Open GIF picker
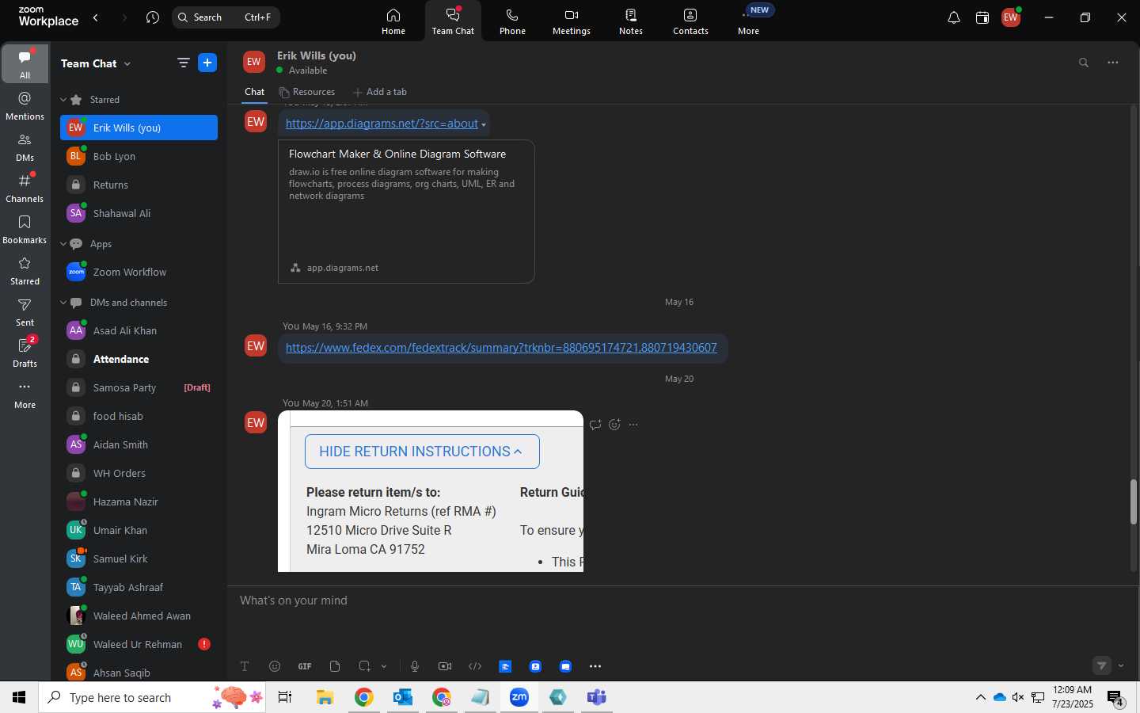The image size is (1140, 713). tap(305, 666)
